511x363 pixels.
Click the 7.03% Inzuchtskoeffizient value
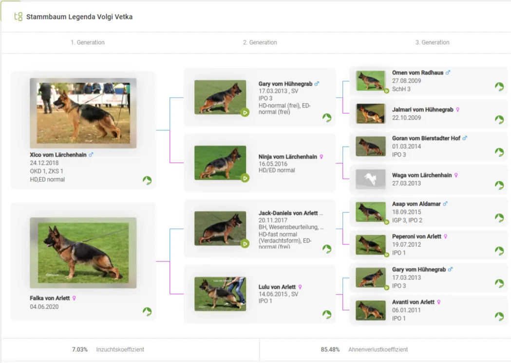80,349
